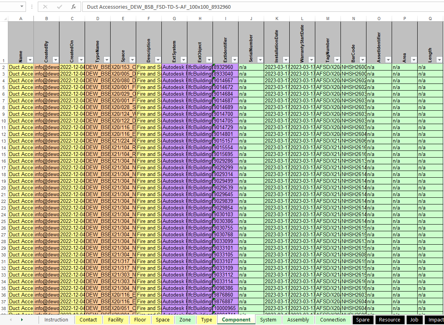Click the Space cell X20/051_C
Screen dimensions: 444x325
pyautogui.click(x=123, y=308)
